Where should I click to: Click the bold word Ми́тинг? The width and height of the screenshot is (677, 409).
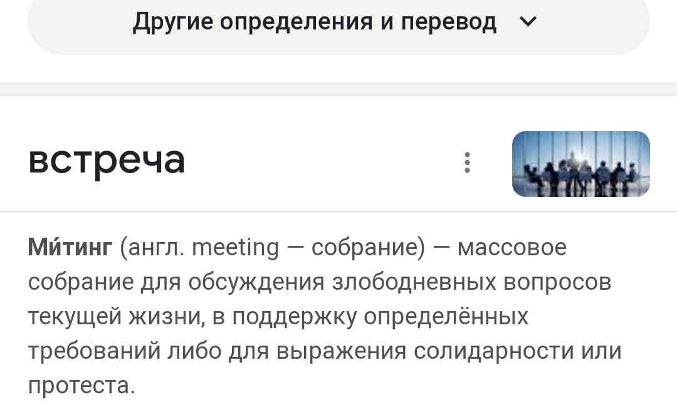click(x=70, y=248)
